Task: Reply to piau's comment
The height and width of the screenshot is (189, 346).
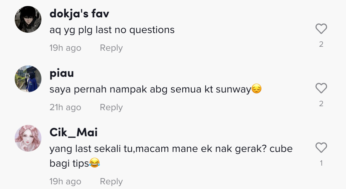Action: click(x=111, y=108)
